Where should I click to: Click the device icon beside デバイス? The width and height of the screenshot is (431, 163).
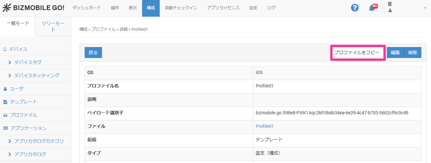pyautogui.click(x=5, y=49)
